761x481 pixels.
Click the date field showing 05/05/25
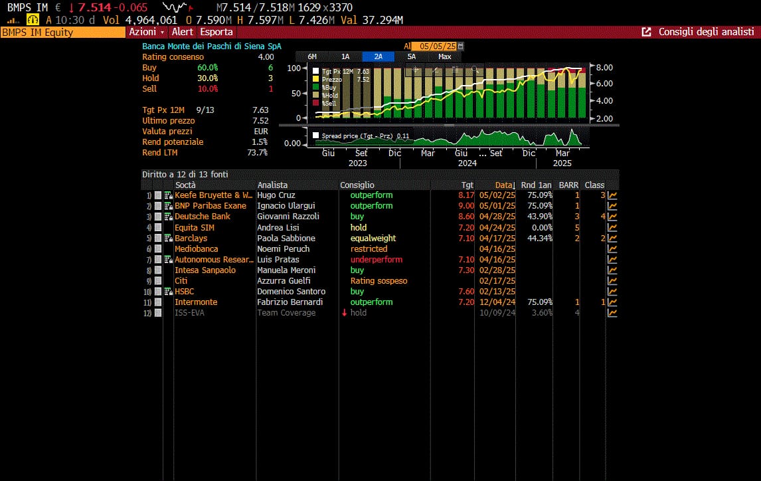coord(434,46)
